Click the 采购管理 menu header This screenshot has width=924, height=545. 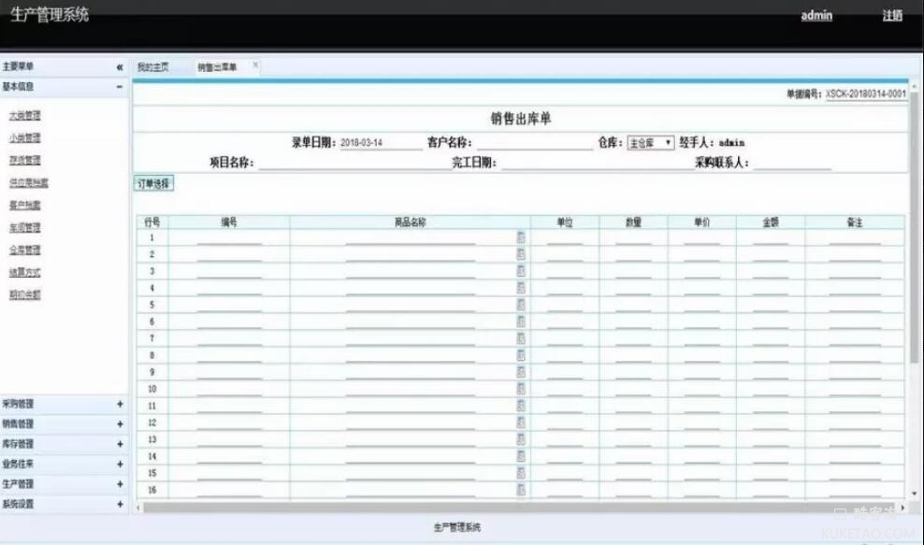[65, 404]
